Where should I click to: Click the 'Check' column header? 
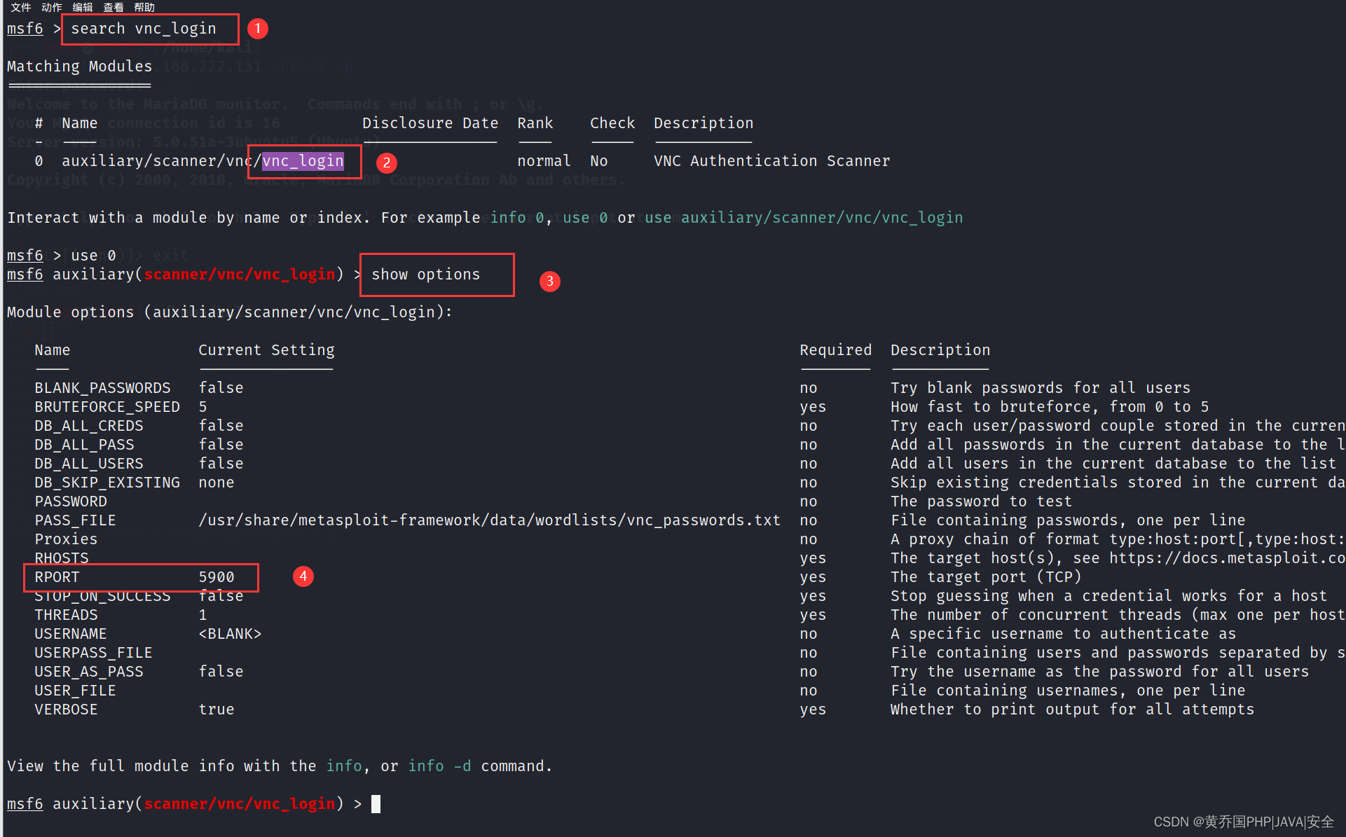(612, 123)
